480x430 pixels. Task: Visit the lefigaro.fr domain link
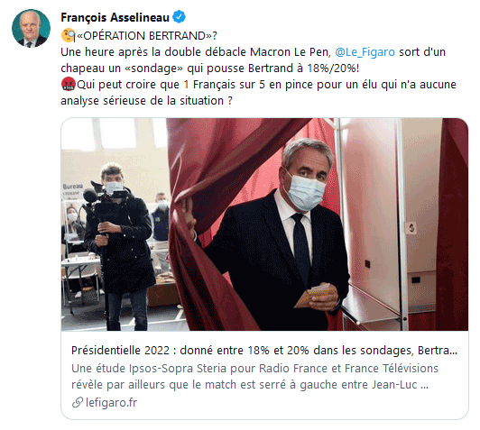[x=112, y=402]
